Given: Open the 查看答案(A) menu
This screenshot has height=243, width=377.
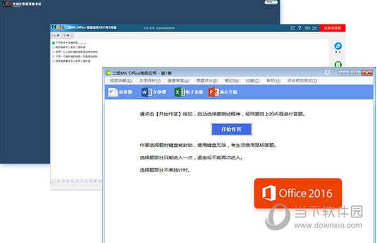Looking at the screenshot, I should click(x=178, y=81).
